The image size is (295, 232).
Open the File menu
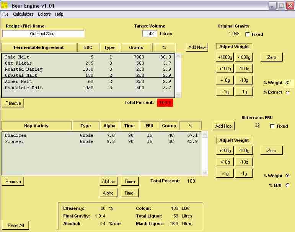5,14
